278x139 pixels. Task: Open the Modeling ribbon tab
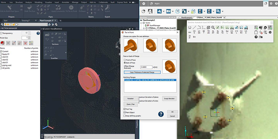(39, 2)
